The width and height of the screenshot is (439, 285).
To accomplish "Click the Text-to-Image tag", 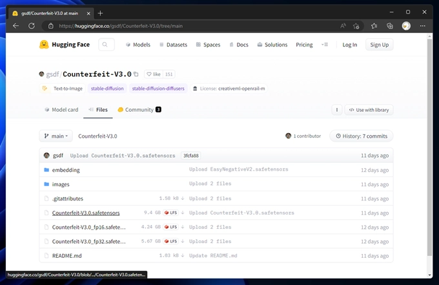I will click(x=62, y=89).
